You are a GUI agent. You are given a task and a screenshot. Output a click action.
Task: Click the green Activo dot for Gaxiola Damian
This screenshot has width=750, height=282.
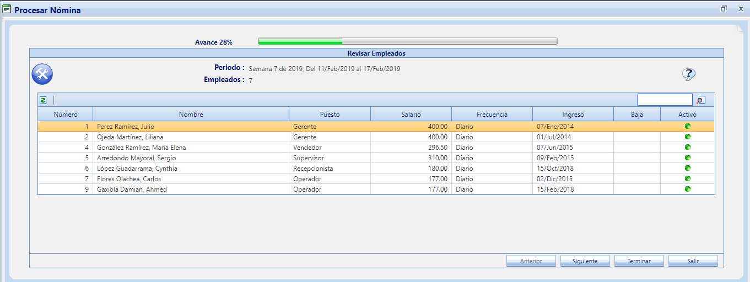pyautogui.click(x=687, y=189)
